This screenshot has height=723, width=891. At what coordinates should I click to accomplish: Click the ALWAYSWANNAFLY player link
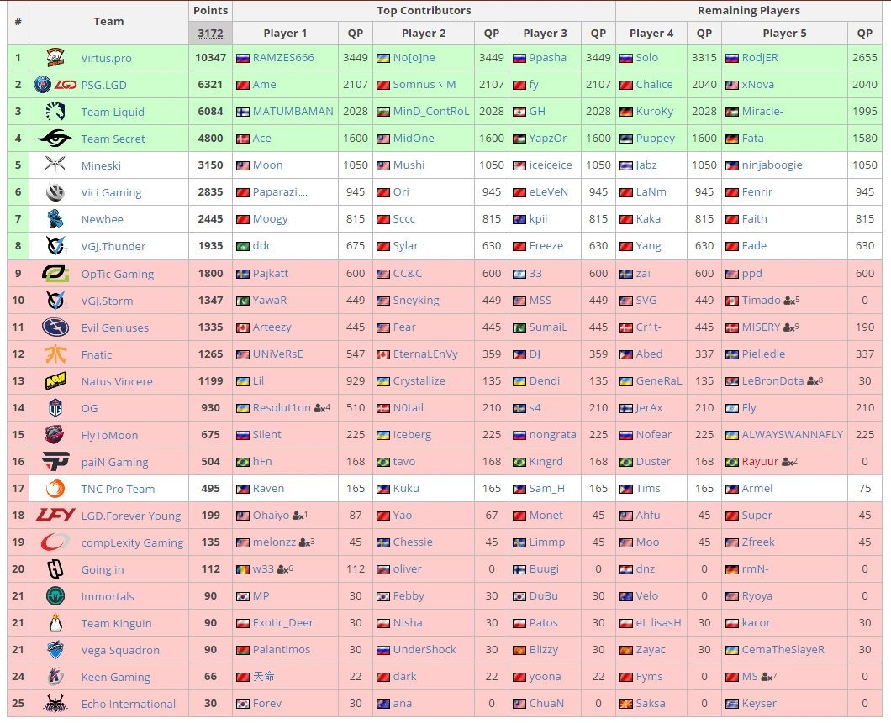tap(792, 435)
